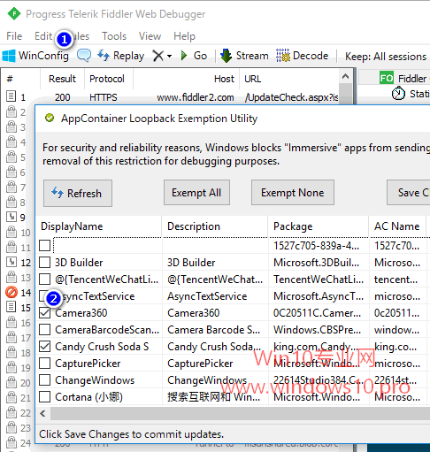Uncheck the Camera360 checkbox

(x=45, y=313)
